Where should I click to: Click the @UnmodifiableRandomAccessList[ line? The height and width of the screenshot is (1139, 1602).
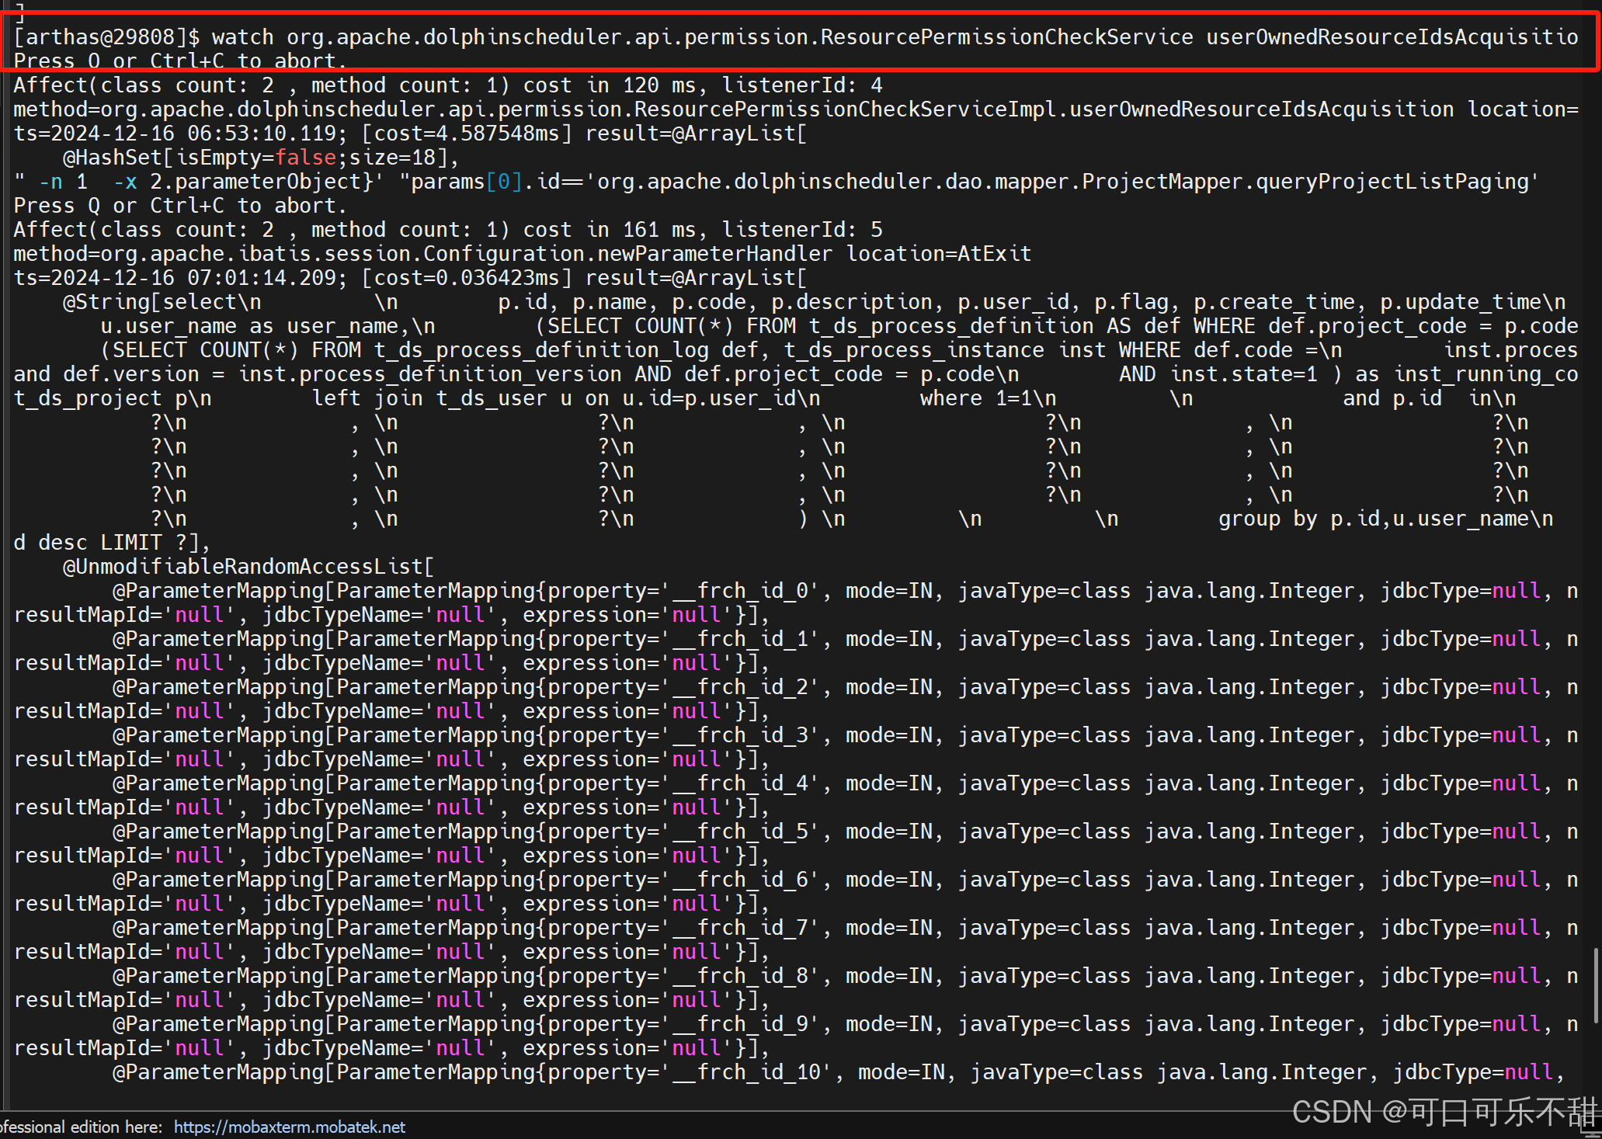tap(247, 567)
